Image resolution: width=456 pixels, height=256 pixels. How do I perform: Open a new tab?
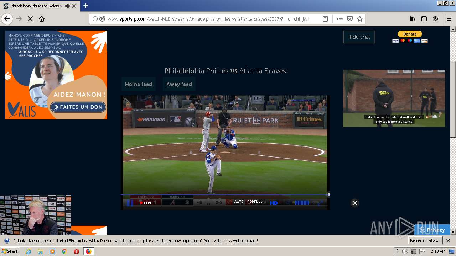pyautogui.click(x=86, y=6)
